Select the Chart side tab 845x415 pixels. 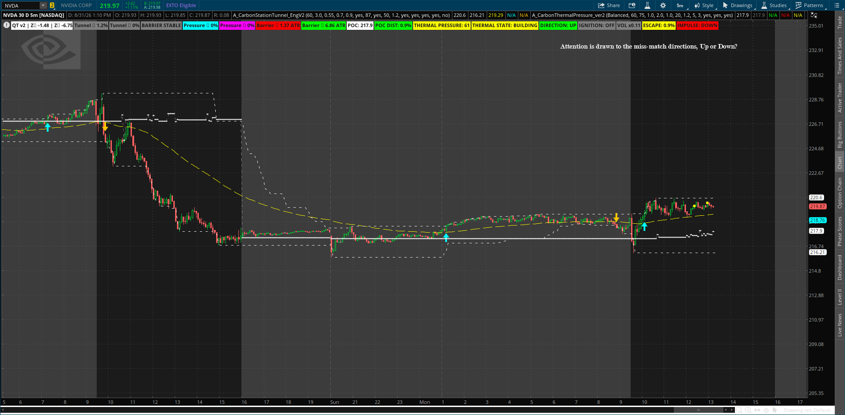840,162
